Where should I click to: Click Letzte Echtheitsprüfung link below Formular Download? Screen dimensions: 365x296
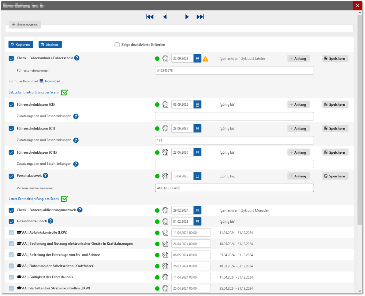[x=34, y=93]
